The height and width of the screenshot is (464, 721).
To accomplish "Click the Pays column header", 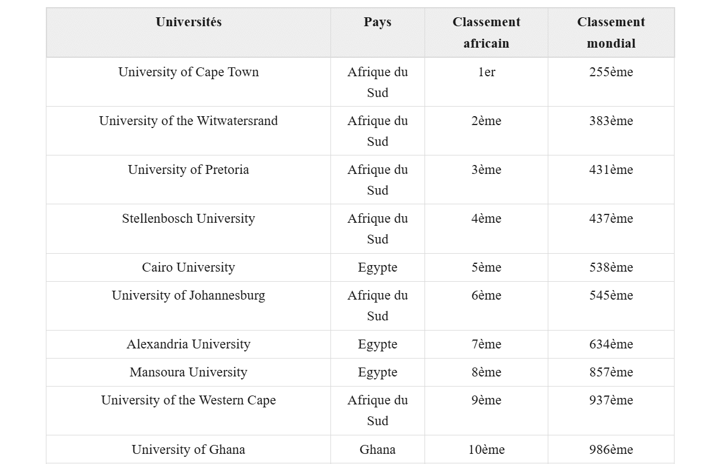I will (x=377, y=22).
